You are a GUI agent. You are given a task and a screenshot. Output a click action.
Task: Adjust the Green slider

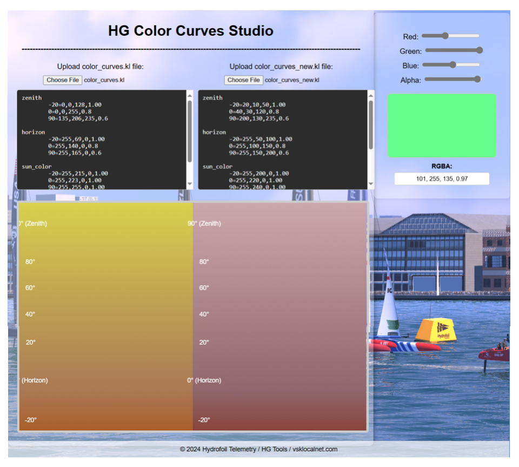click(454, 50)
